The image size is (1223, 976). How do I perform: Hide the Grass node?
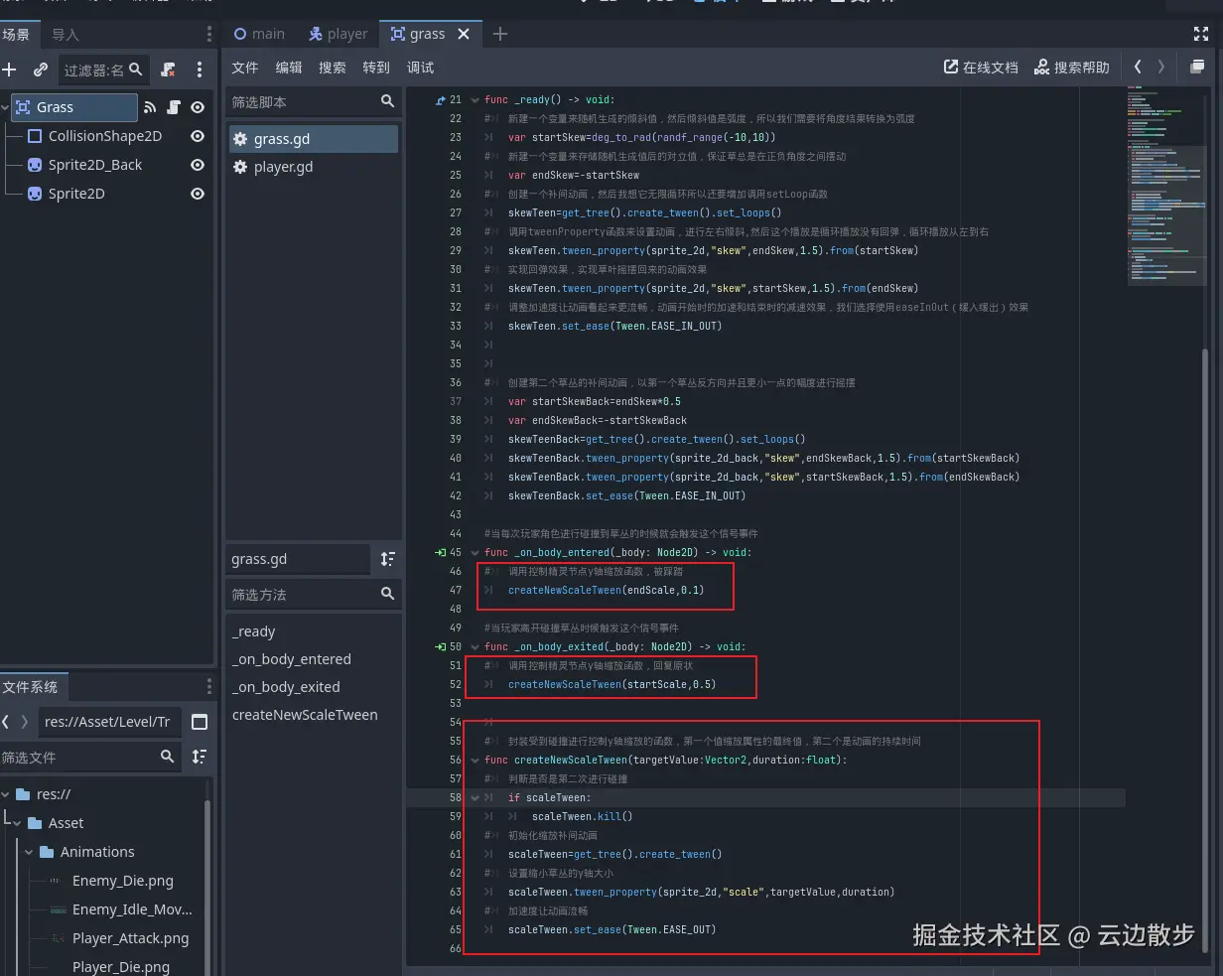(198, 107)
